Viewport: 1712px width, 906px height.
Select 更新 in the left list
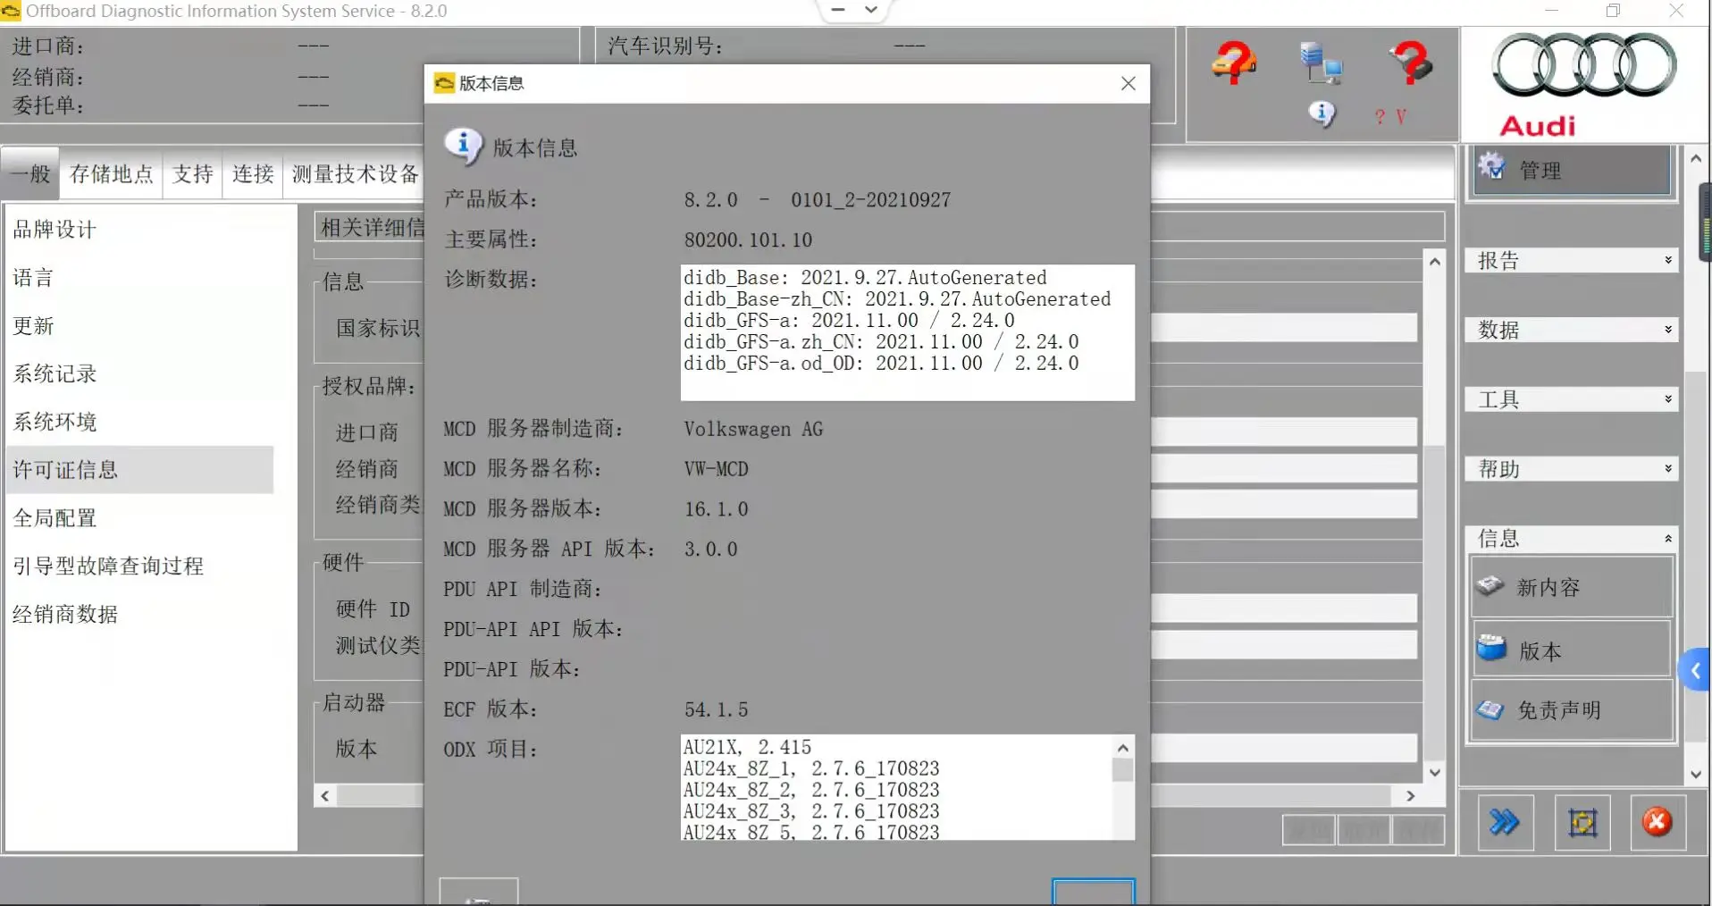[x=139, y=326]
